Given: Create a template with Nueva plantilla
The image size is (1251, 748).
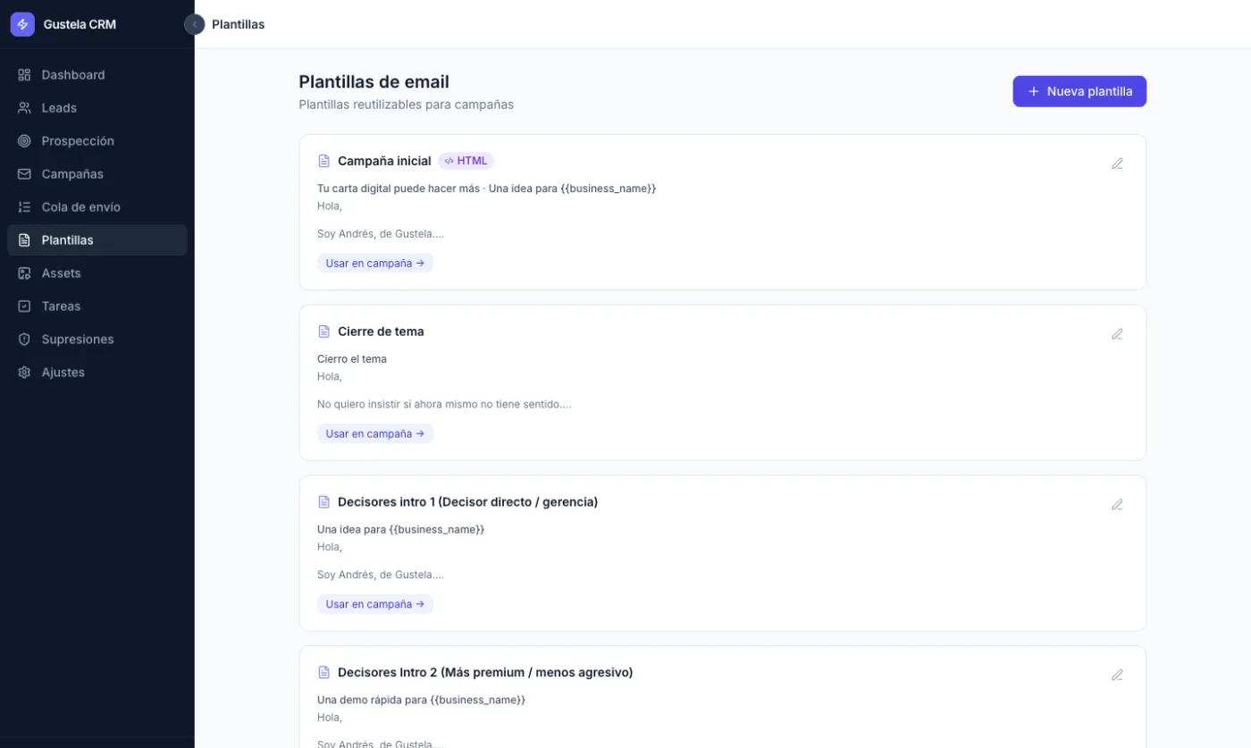Looking at the screenshot, I should tap(1079, 91).
